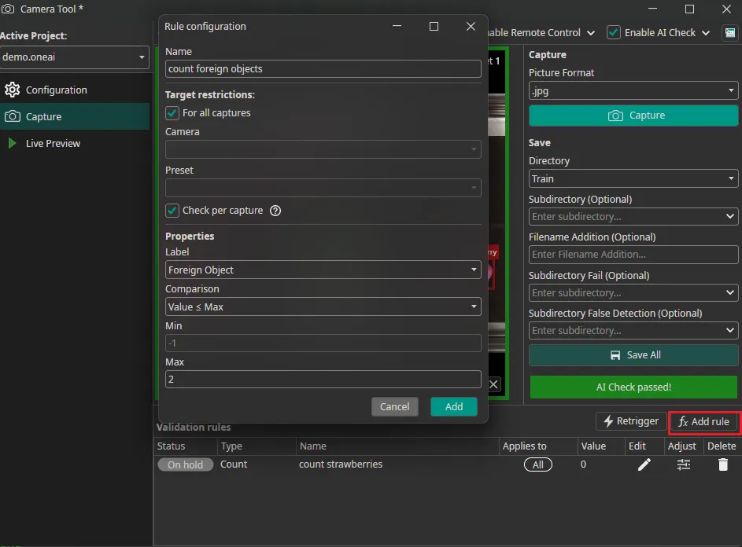Edit the count strawberries rule with the pencil icon
The image size is (742, 547).
pyautogui.click(x=644, y=464)
